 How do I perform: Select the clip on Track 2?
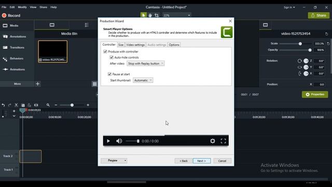[x=31, y=156]
